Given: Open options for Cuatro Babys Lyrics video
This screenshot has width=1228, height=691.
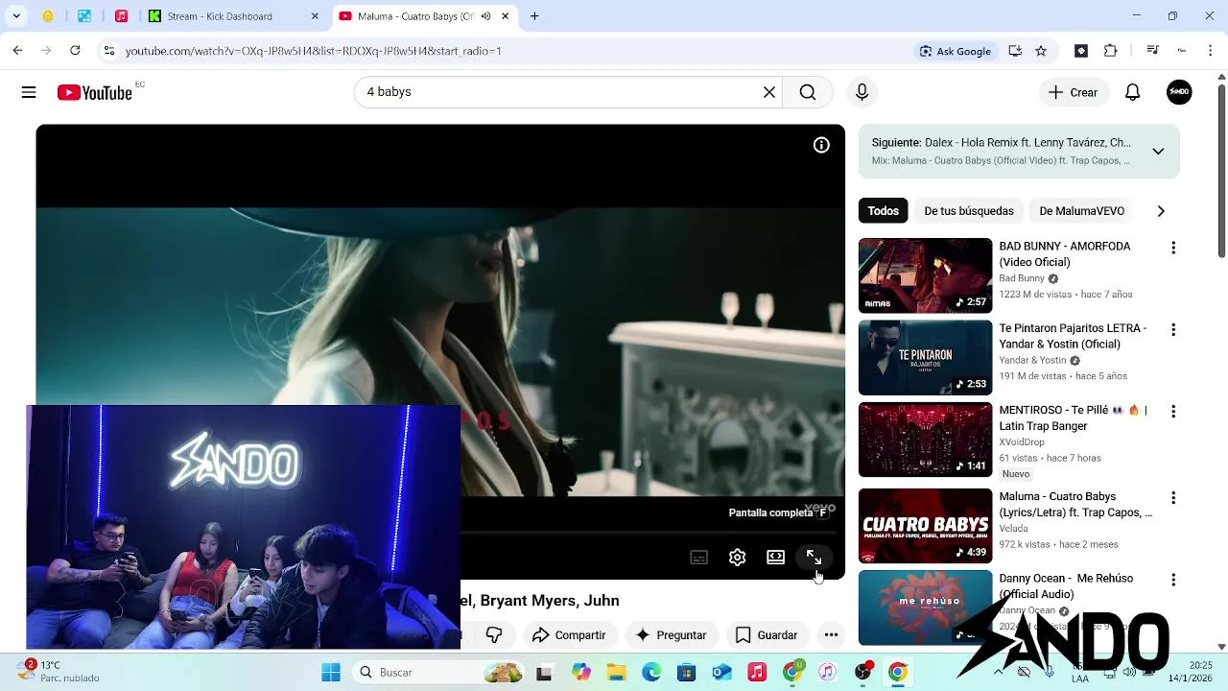Looking at the screenshot, I should 1172,498.
